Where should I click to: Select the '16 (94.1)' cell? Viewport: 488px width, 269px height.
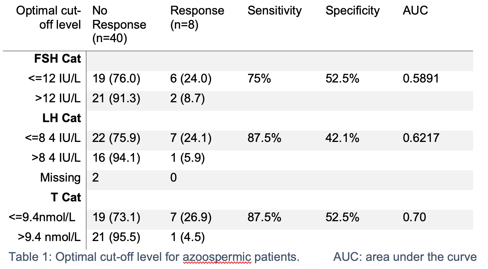116,158
